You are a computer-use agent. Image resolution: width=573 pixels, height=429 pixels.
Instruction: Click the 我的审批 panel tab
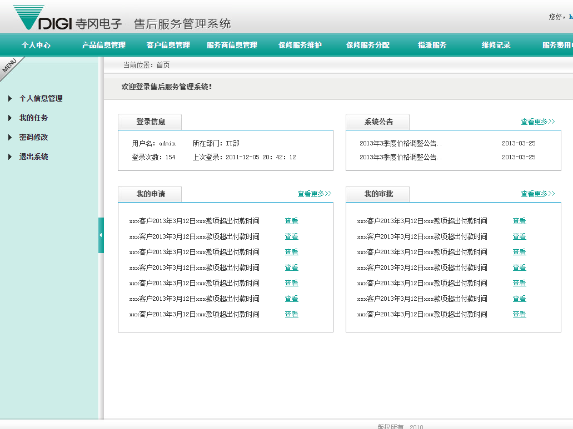[377, 194]
